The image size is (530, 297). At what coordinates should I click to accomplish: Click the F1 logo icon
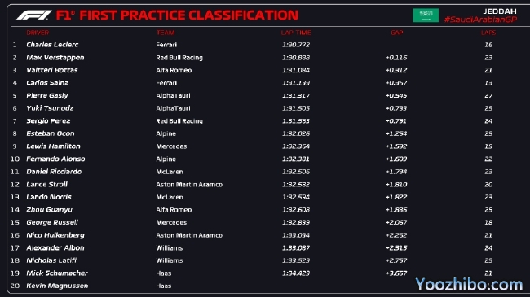click(34, 15)
